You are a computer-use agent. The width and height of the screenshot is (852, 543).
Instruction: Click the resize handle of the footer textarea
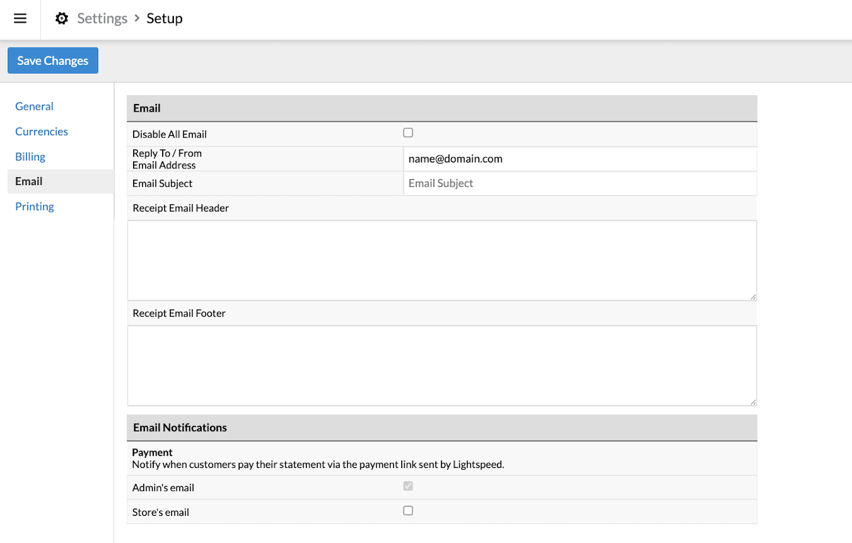click(754, 402)
